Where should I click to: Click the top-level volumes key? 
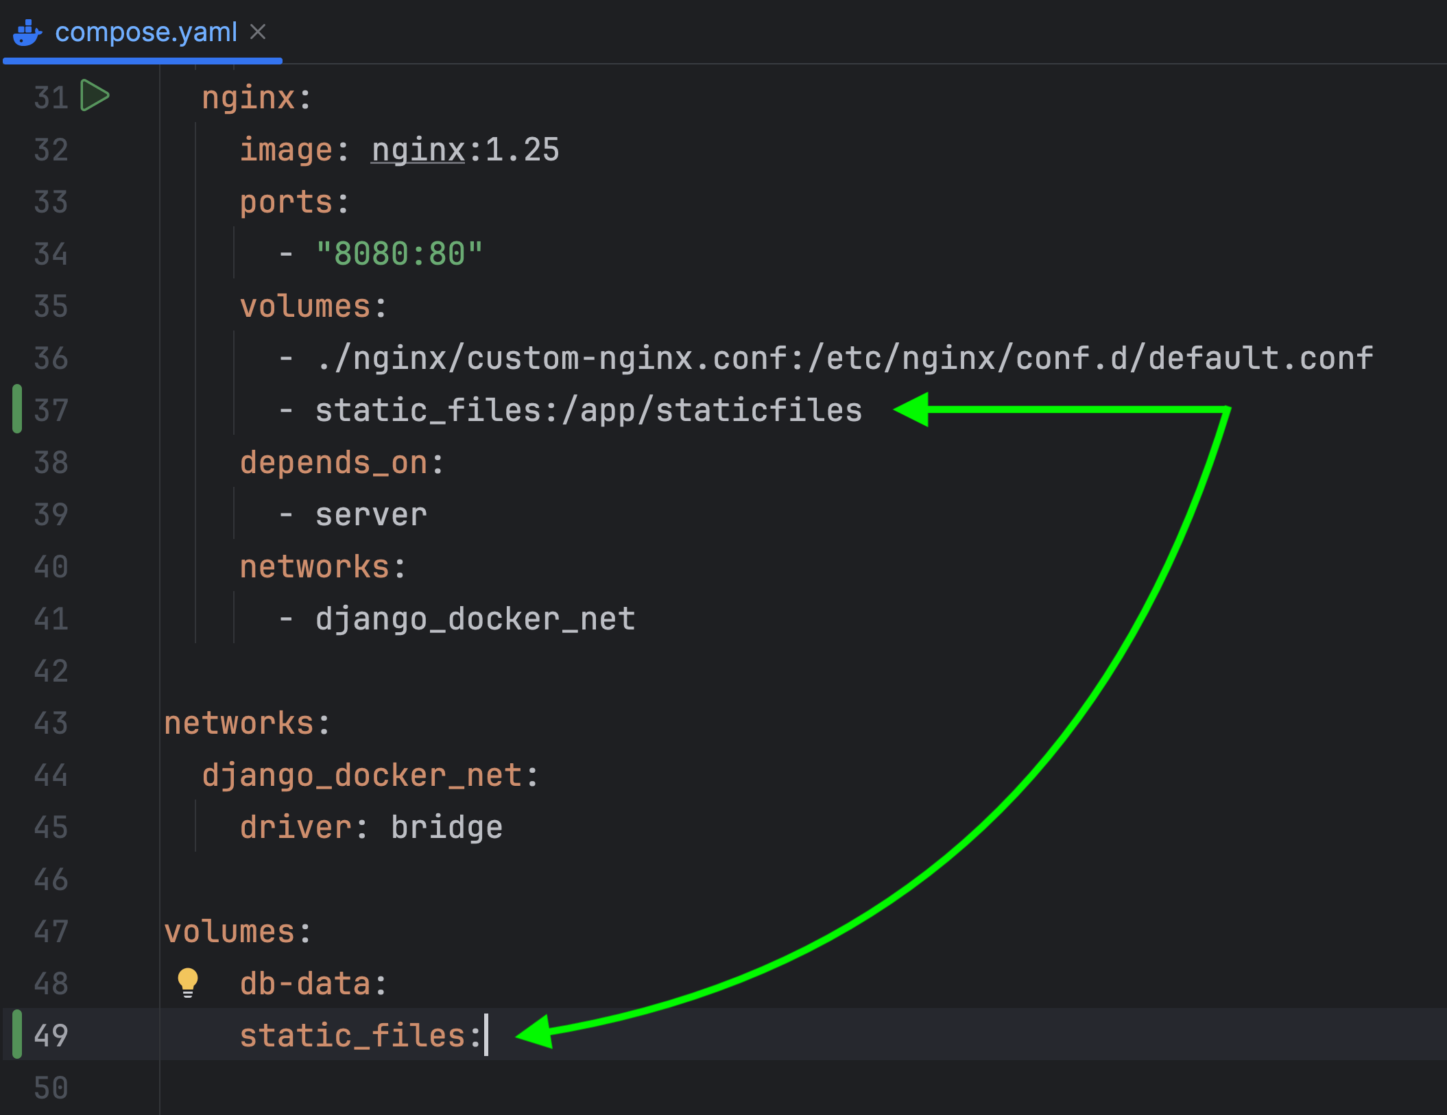point(230,932)
